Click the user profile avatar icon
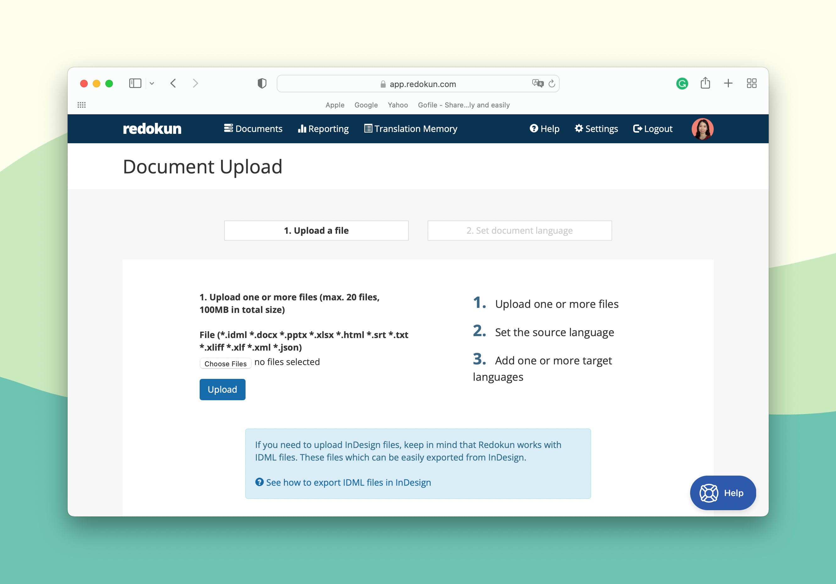836x584 pixels. 702,129
